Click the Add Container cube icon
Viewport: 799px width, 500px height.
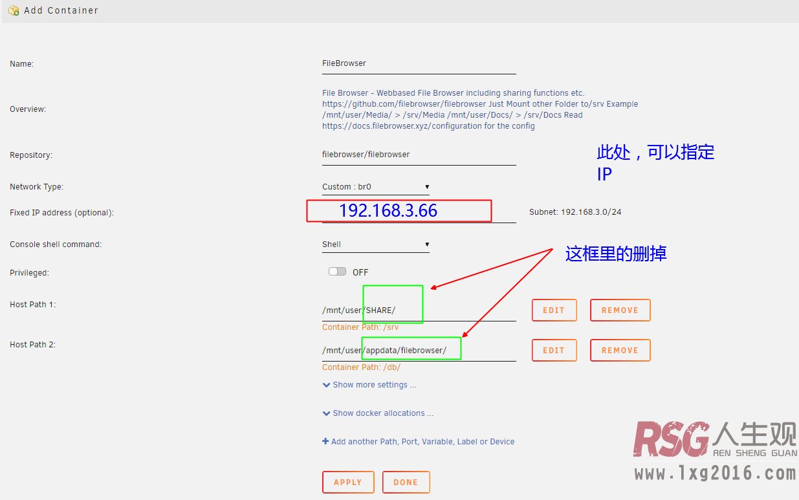[x=14, y=10]
